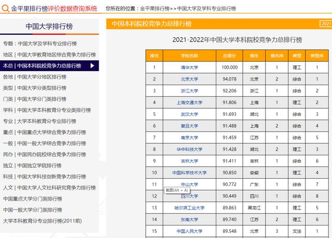
Task: Open the 华中科技大学 link
Action: pyautogui.click(x=189, y=149)
